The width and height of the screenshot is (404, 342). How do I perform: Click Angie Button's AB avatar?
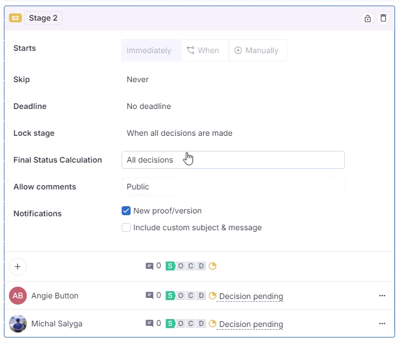point(18,296)
